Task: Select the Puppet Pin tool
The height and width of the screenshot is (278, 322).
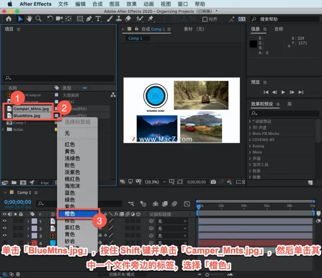Action: coord(151,19)
